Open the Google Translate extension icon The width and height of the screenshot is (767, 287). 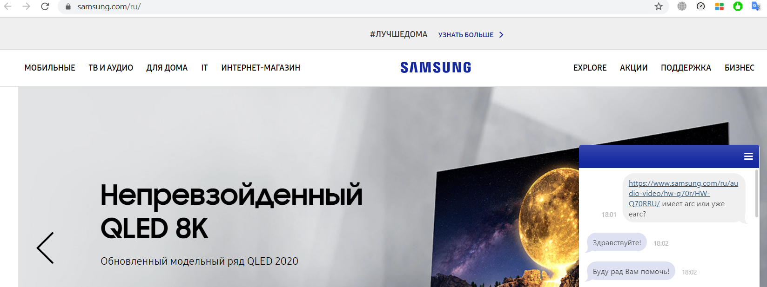756,7
